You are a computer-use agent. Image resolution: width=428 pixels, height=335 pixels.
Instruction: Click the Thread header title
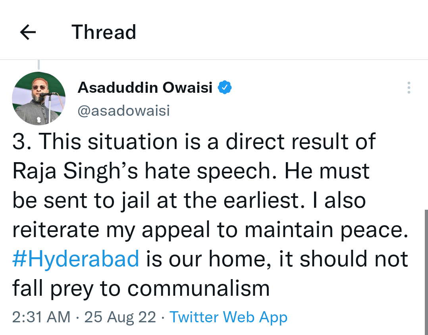pyautogui.click(x=104, y=33)
